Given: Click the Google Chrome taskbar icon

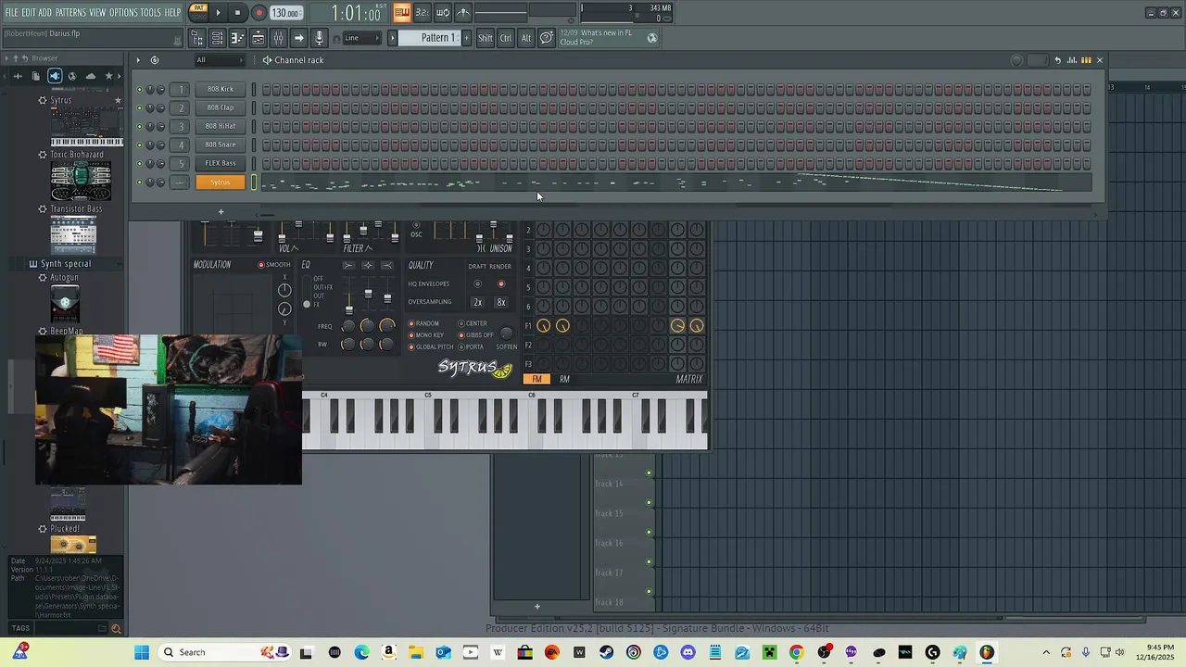Looking at the screenshot, I should 796,652.
